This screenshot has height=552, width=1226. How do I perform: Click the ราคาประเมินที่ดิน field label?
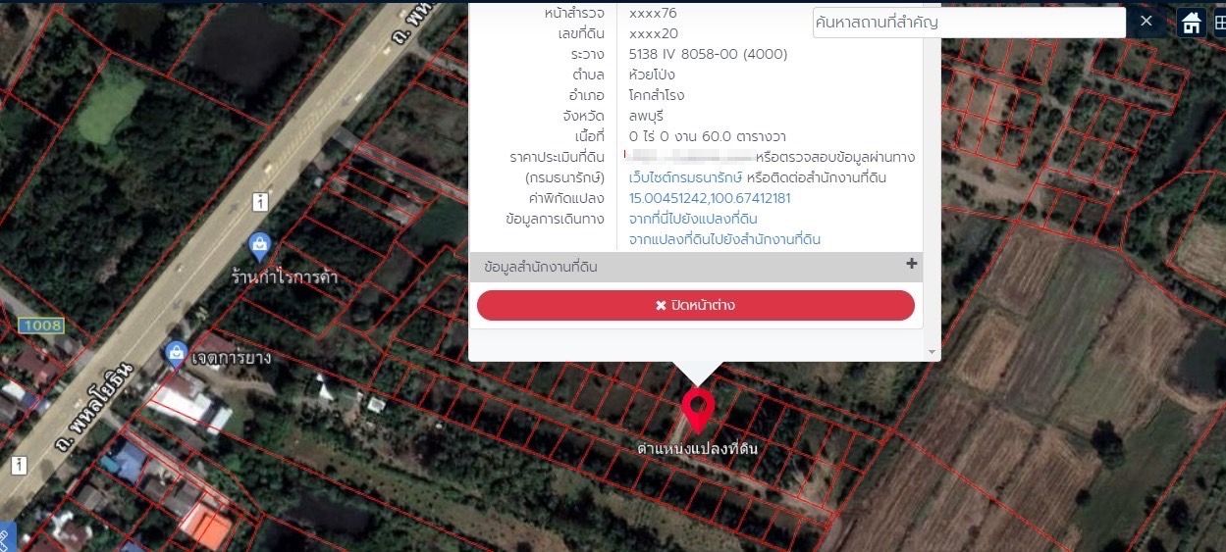(558, 157)
